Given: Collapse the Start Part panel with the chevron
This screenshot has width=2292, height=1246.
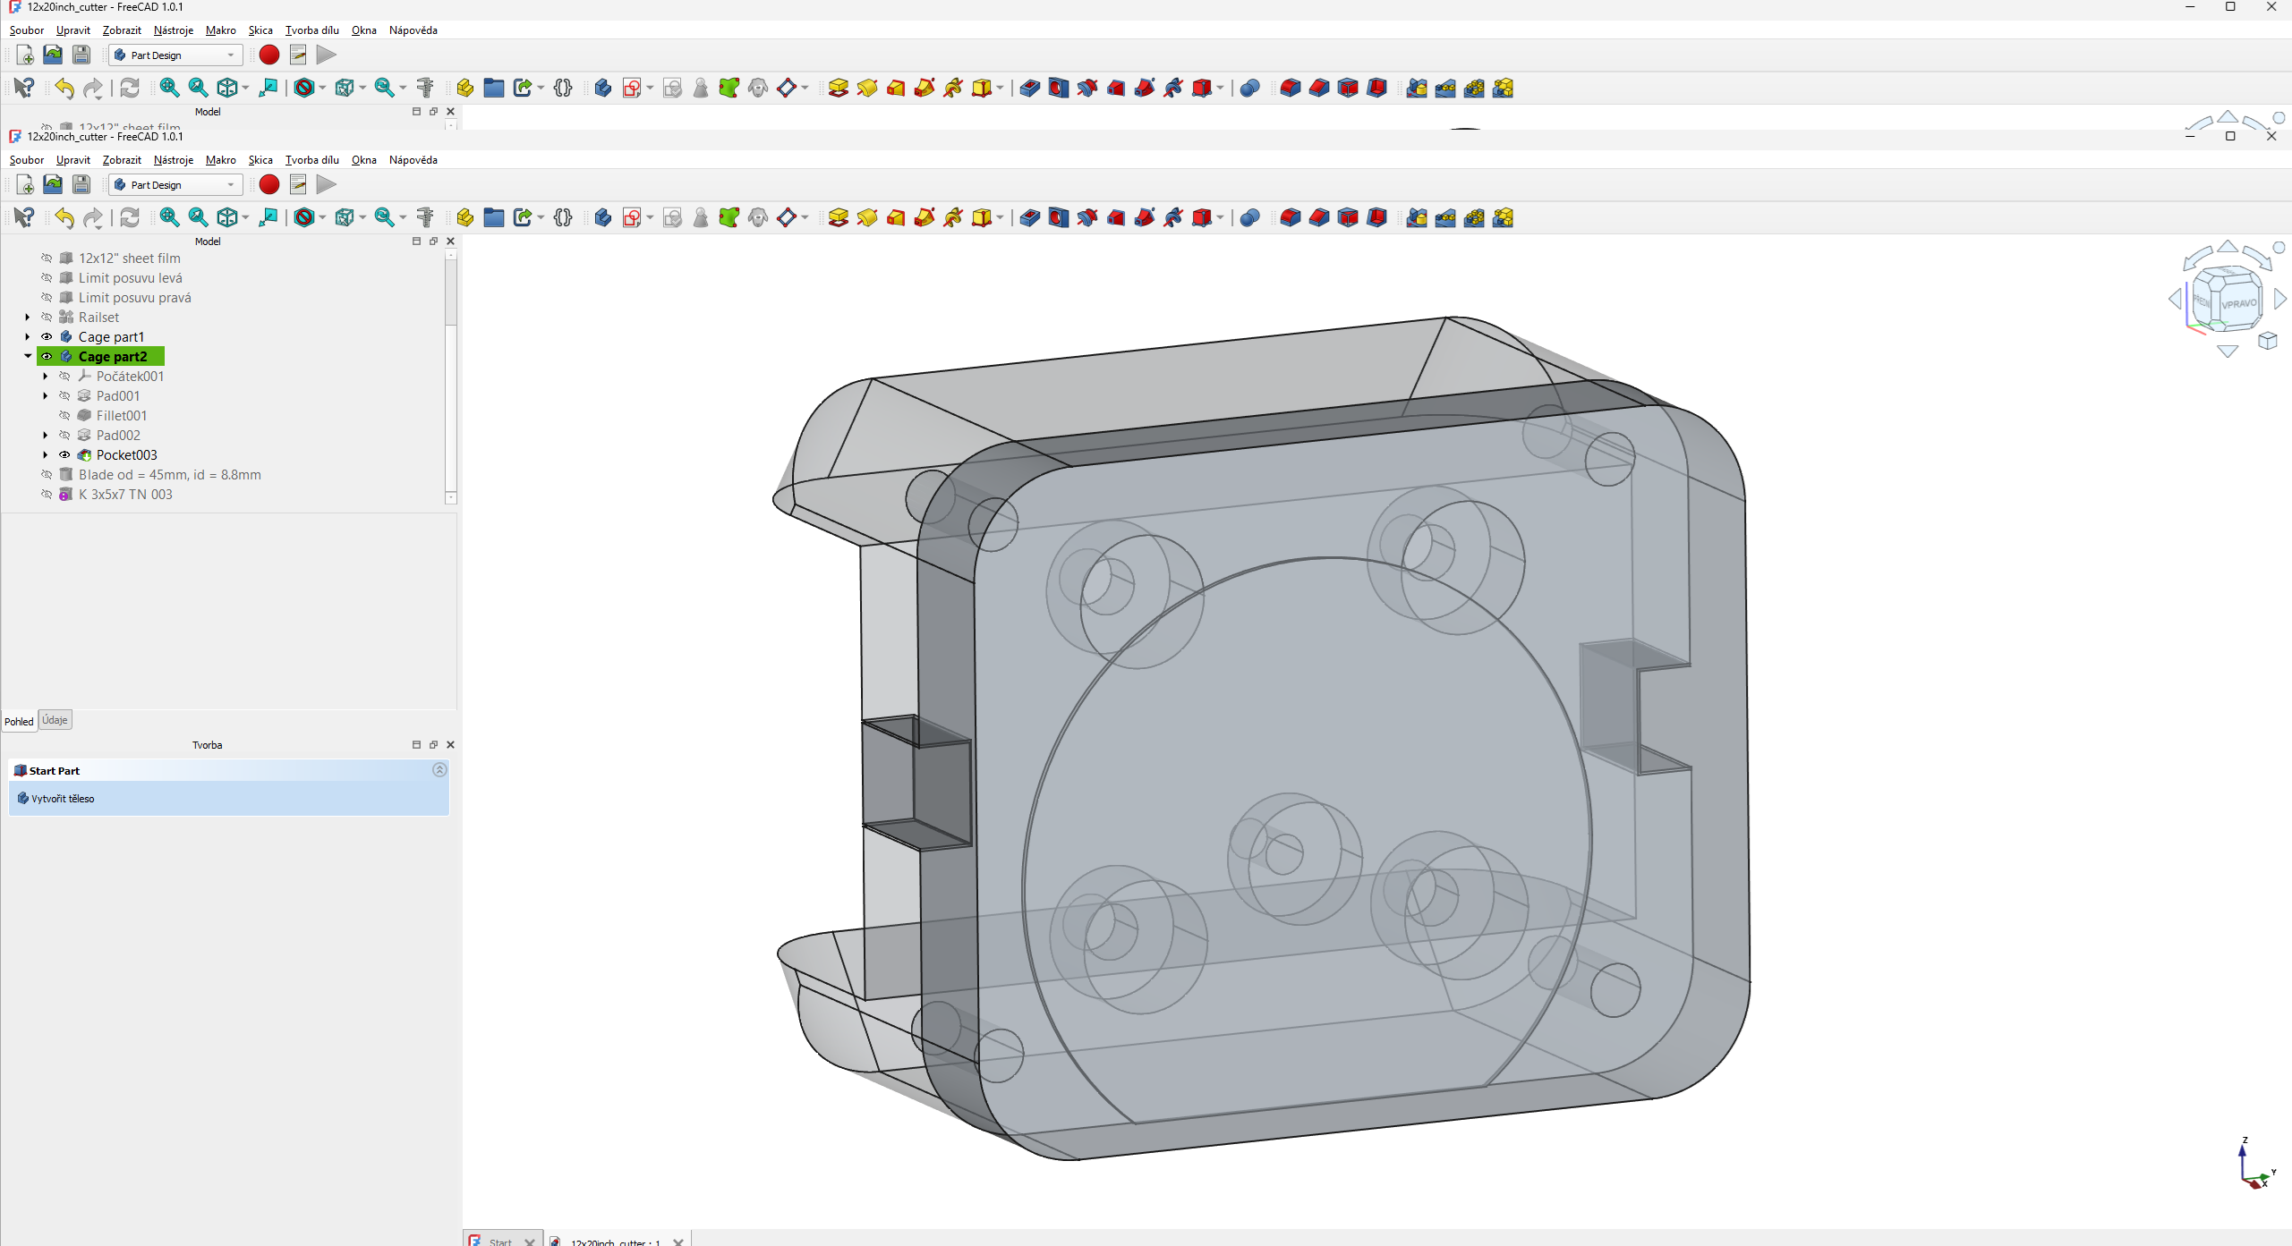Looking at the screenshot, I should tap(439, 770).
